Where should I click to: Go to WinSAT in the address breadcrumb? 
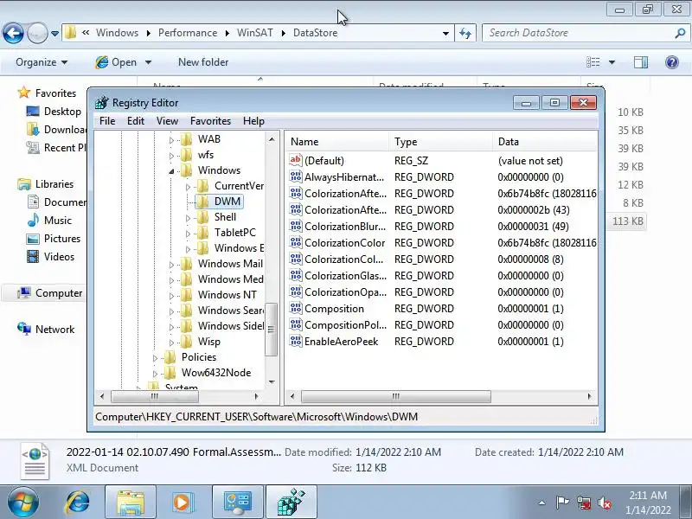[254, 33]
